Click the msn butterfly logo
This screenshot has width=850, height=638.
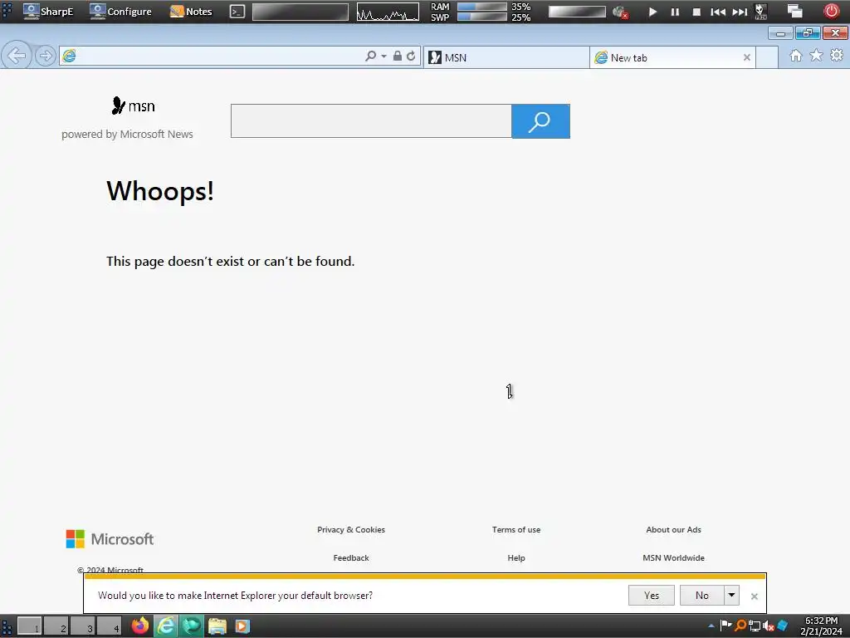(133, 106)
